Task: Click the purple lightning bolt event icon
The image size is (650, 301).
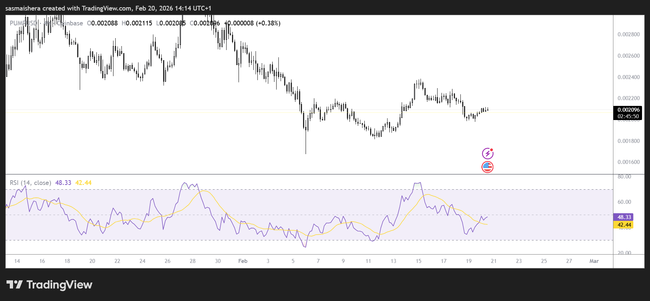Action: click(x=488, y=153)
